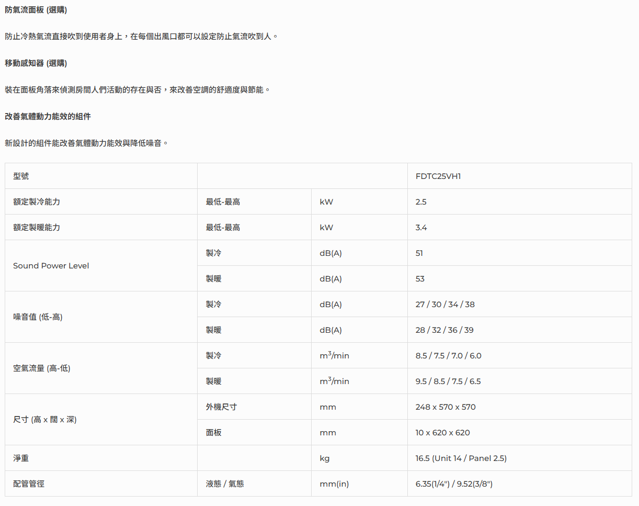This screenshot has height=506, width=639.
Task: Select the 額定製冷能力 row label
Action: click(x=37, y=202)
